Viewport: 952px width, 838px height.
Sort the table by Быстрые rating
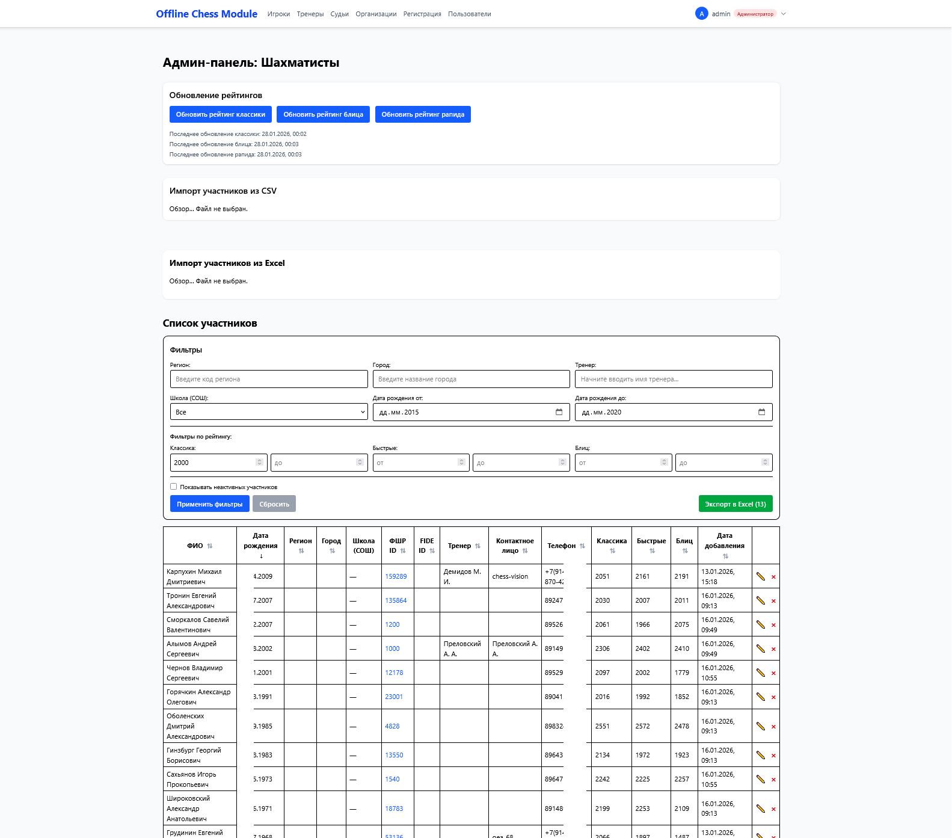652,551
